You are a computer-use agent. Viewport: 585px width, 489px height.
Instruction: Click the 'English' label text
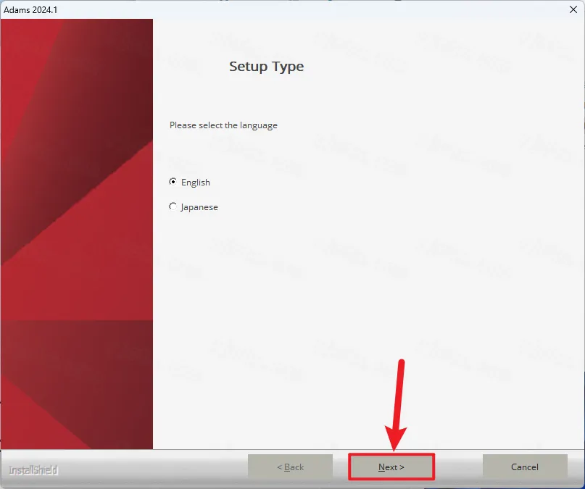196,183
